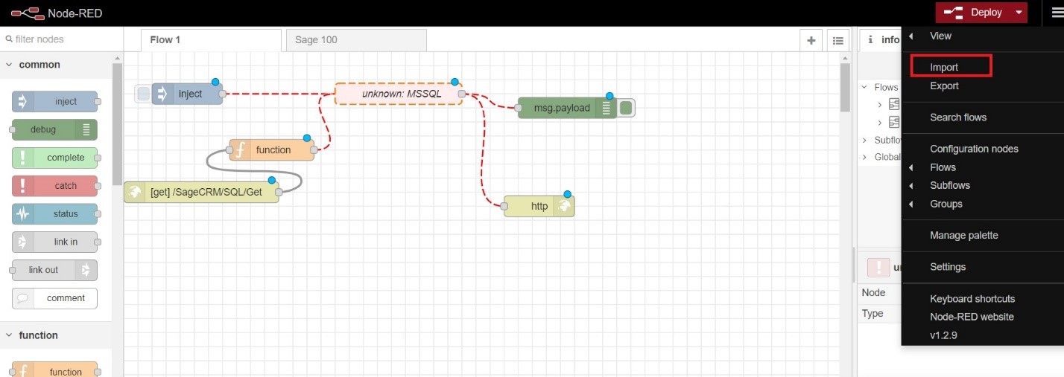The height and width of the screenshot is (377, 1064).
Task: Click the filter nodes search field
Action: (x=60, y=39)
